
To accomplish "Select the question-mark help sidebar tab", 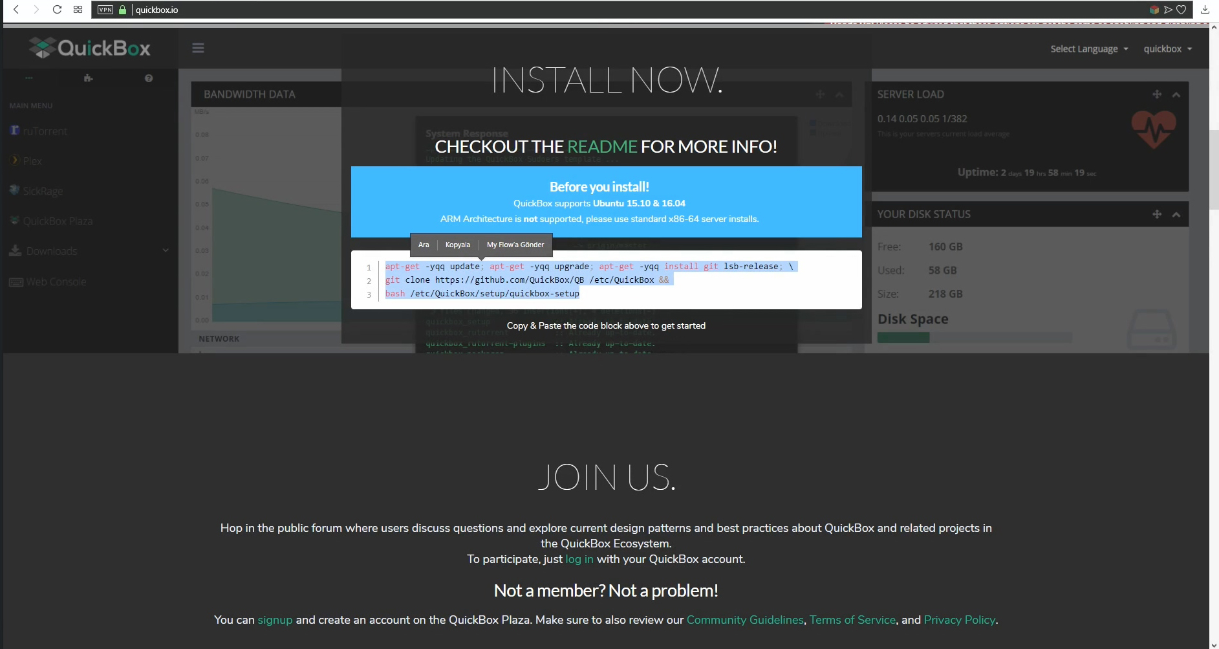I will tap(149, 78).
